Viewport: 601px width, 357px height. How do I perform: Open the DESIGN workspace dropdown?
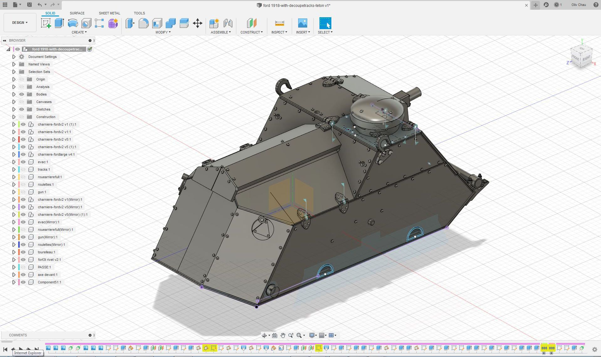tap(20, 23)
